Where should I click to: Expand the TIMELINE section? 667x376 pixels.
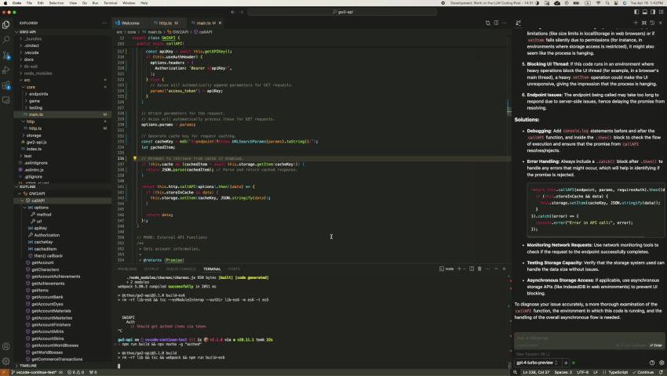28,366
